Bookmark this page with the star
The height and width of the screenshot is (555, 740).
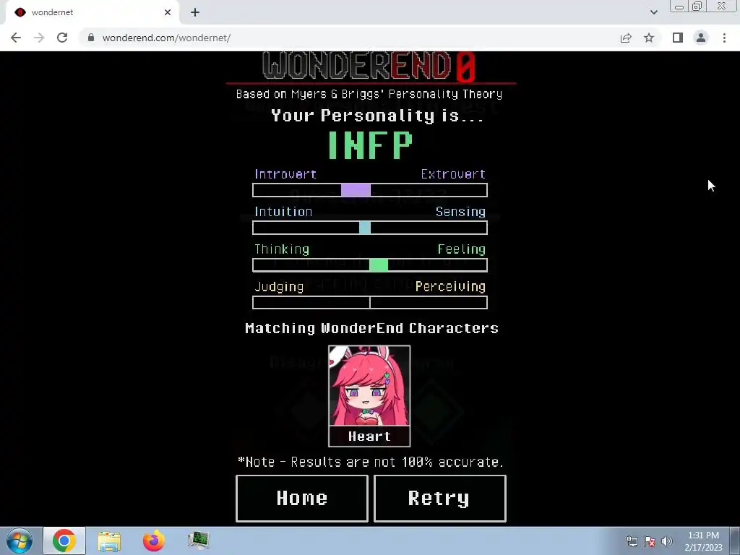[x=649, y=38]
